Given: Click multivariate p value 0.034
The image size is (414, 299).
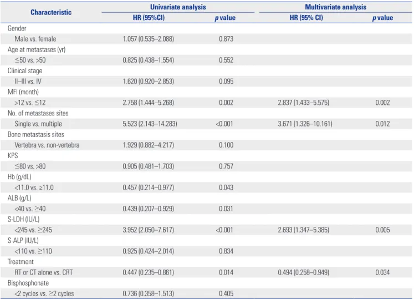Looking at the screenshot, I should pyautogui.click(x=382, y=272).
